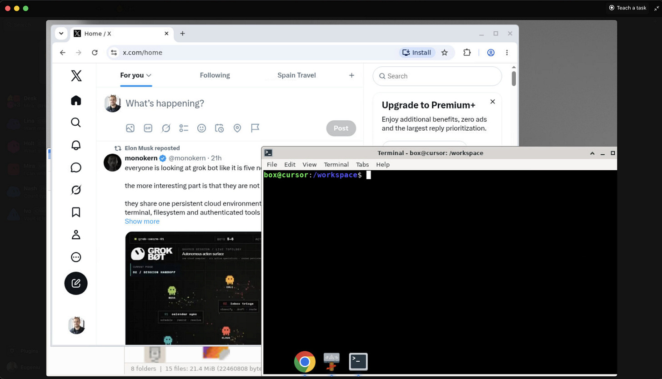Screen dimensions: 662x379
Task: Click the Post button
Action: point(341,128)
